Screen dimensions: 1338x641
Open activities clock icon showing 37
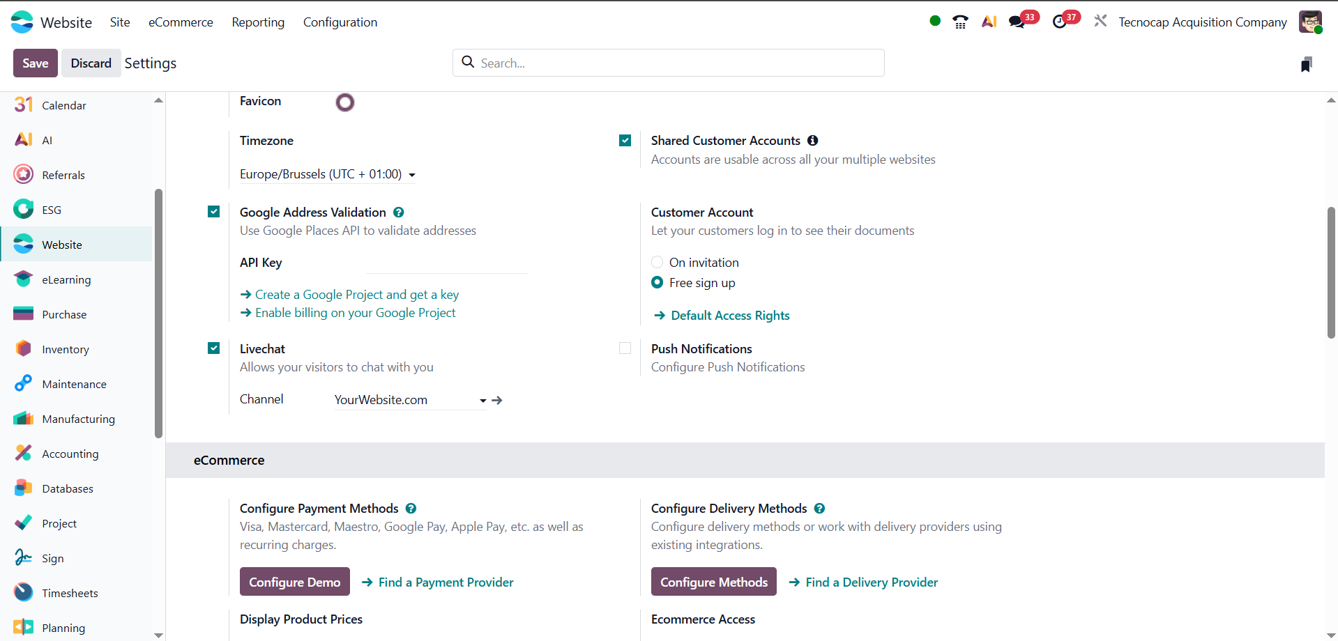tap(1060, 22)
